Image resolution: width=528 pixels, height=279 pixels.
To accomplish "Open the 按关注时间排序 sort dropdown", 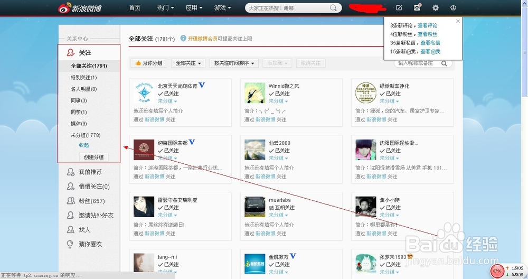I will coord(234,63).
